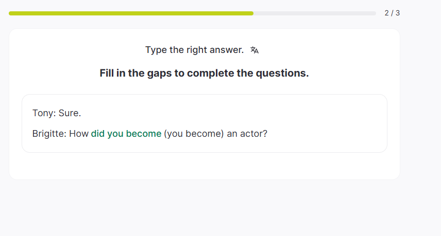
Task: Click the word "questions." in the heading
Action: (285, 73)
